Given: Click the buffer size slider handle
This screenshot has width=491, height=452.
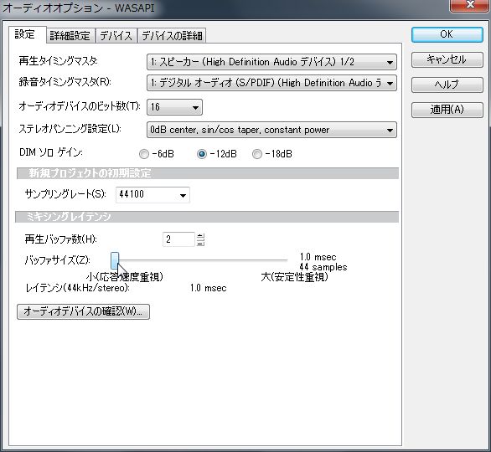Looking at the screenshot, I should pos(115,261).
